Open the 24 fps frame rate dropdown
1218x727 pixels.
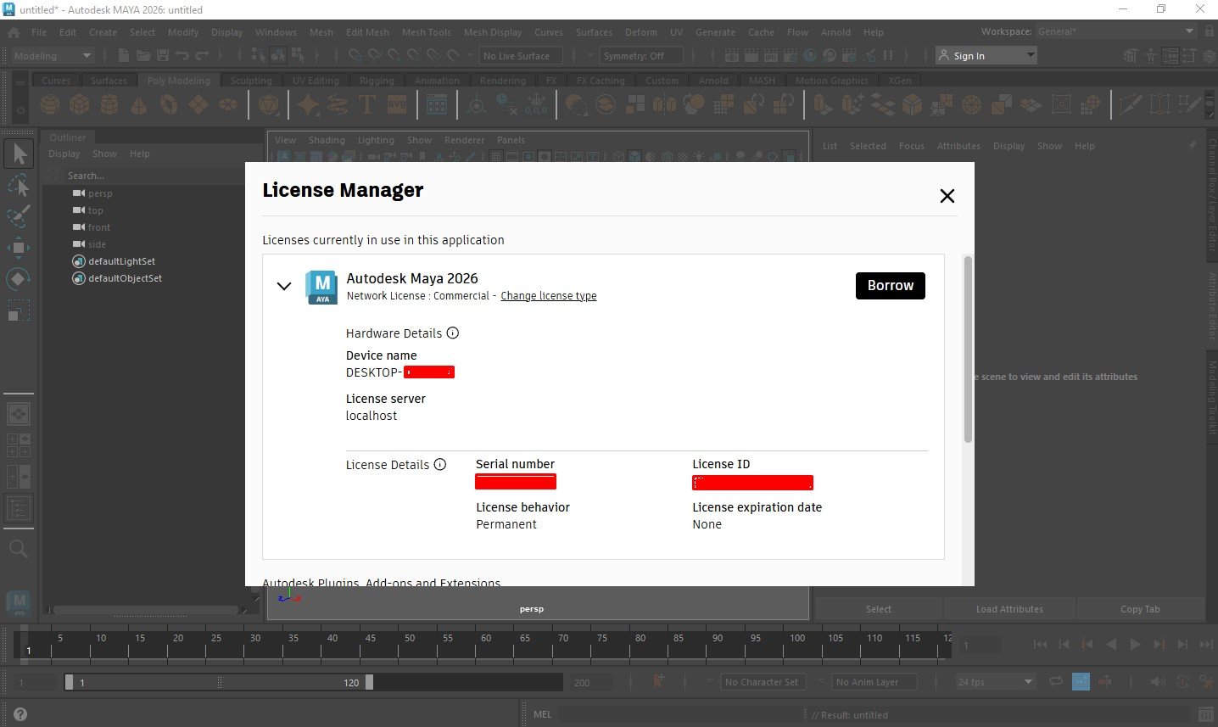pos(995,682)
